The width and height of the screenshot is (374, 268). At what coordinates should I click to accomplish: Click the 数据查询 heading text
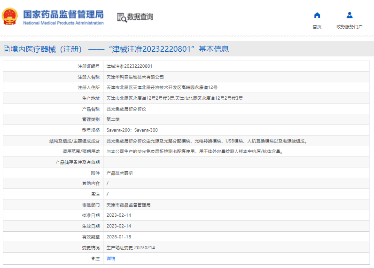click(x=140, y=17)
